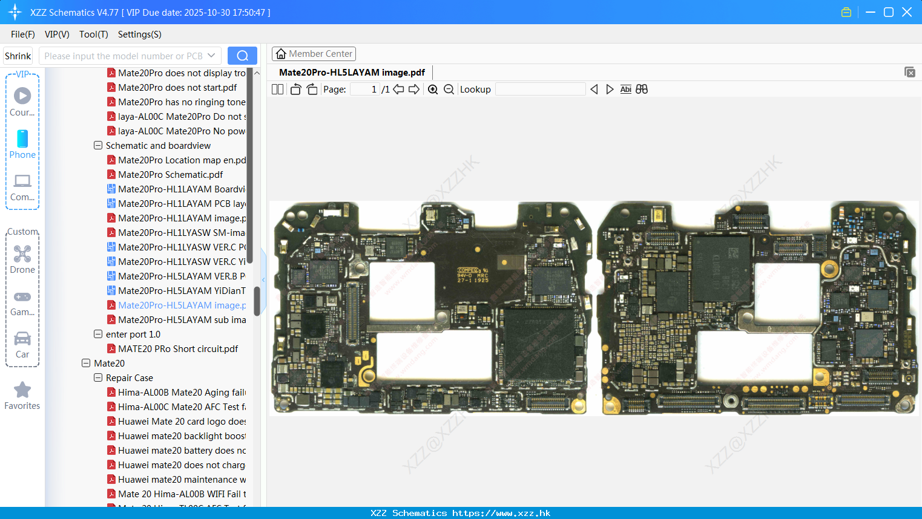Open Mate20Pro does not start.pdf
Screen dimensions: 922x519
[172, 87]
